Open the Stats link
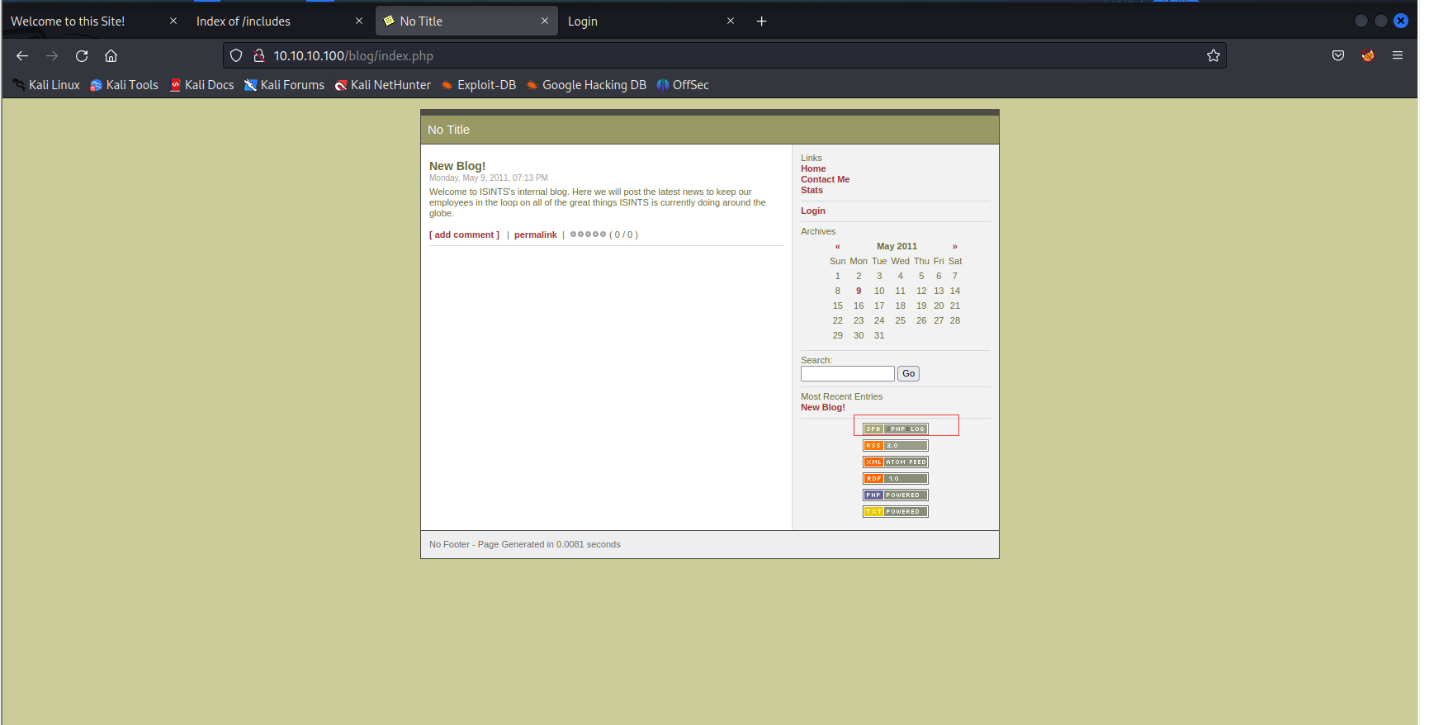 pos(812,190)
